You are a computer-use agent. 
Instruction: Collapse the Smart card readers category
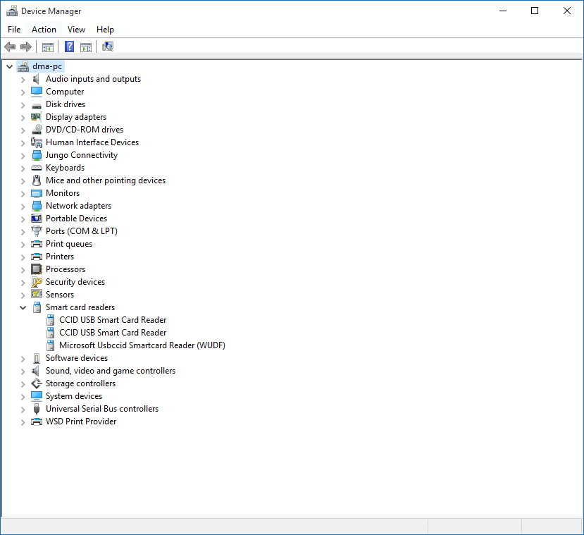[x=23, y=307]
